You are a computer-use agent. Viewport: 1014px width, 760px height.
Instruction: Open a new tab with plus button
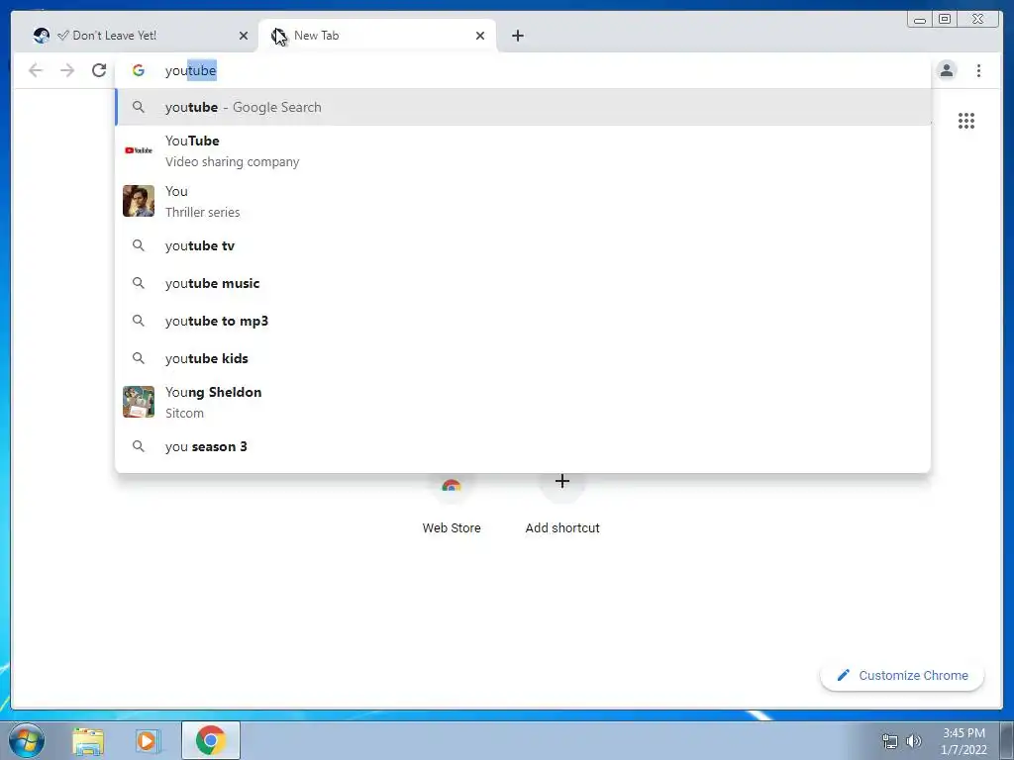(x=517, y=36)
